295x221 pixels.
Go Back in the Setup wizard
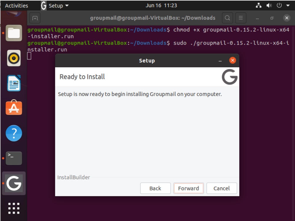pyautogui.click(x=155, y=188)
